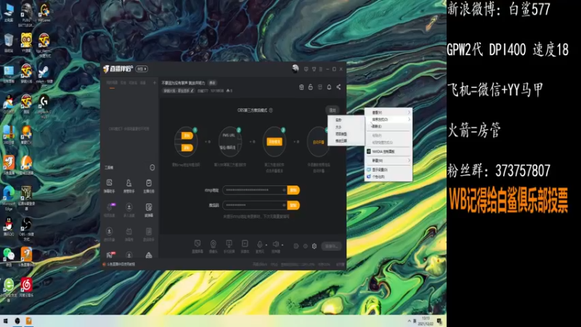Screen dimensions: 581x327
Task: Click the orange app icon in the taskbar
Action: point(28,320)
